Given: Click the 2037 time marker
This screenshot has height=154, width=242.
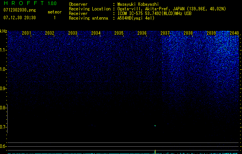Looking at the screenshot, I should tap(165, 33).
